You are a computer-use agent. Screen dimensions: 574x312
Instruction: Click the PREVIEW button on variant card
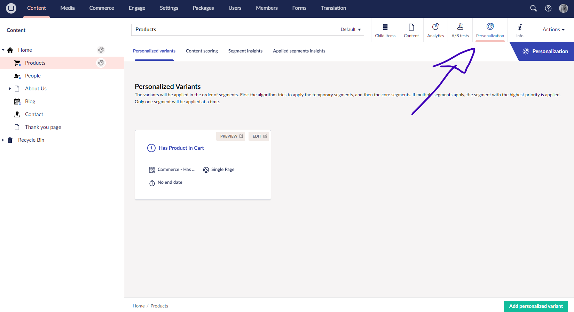coord(231,136)
